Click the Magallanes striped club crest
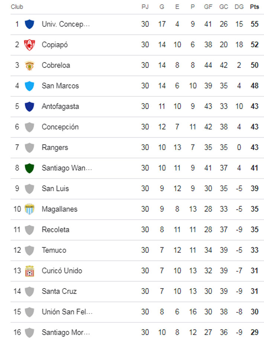This screenshot has width=264, height=341. [29, 209]
